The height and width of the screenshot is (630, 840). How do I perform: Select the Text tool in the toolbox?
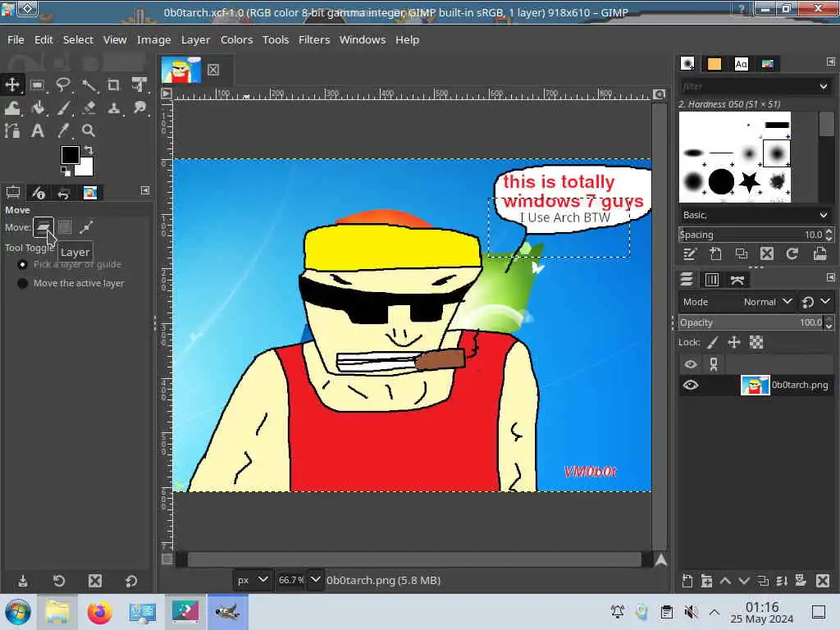(x=38, y=130)
